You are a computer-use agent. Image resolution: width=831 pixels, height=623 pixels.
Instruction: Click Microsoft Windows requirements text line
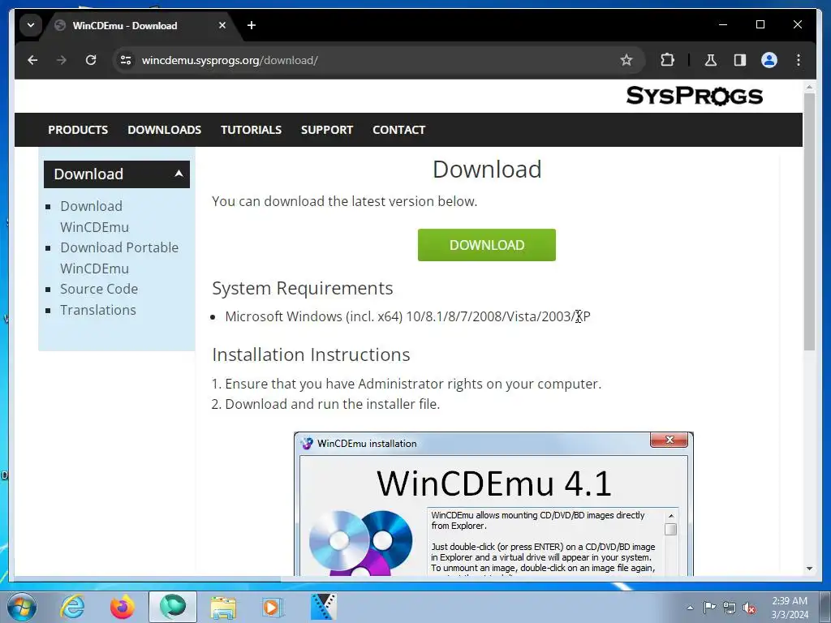(x=407, y=316)
